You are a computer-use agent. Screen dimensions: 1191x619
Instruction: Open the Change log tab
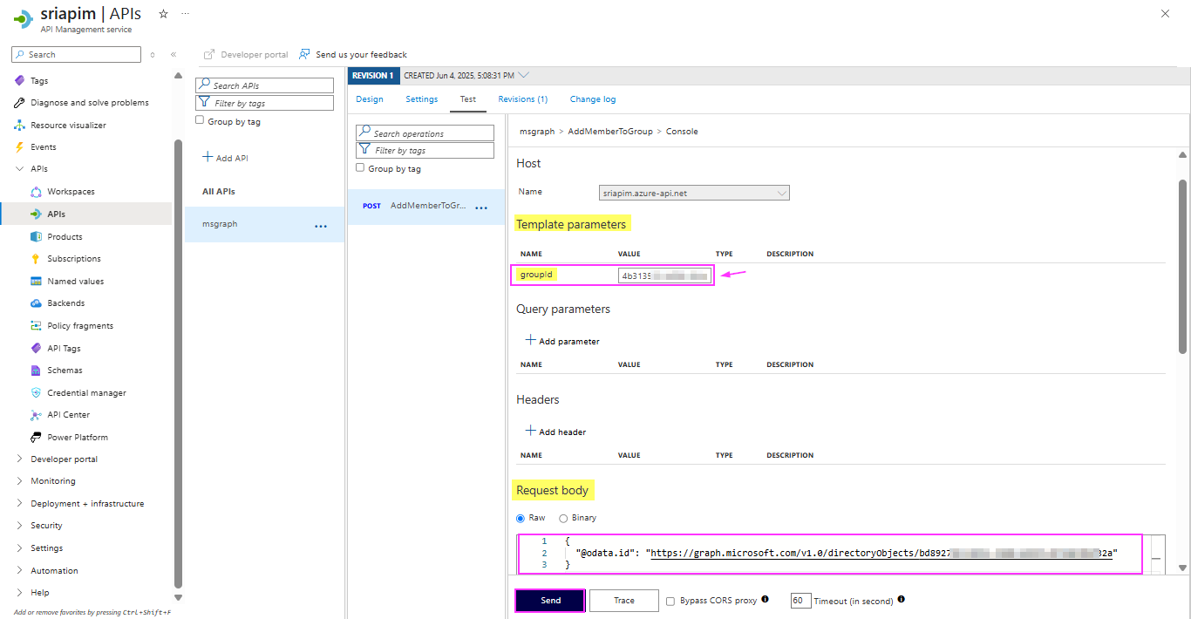[x=593, y=99]
